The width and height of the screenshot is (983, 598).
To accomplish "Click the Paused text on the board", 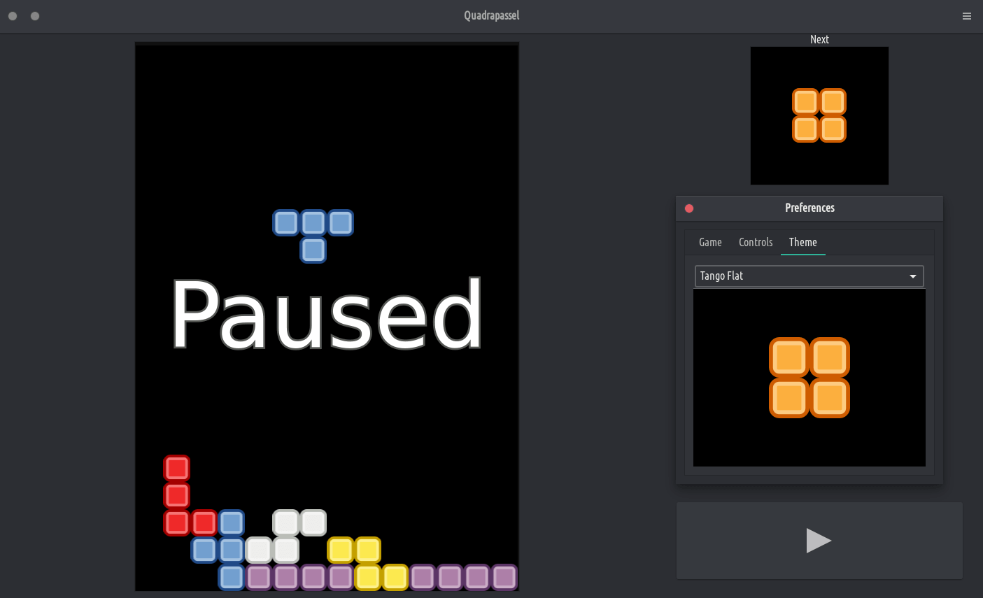I will coord(327,315).
